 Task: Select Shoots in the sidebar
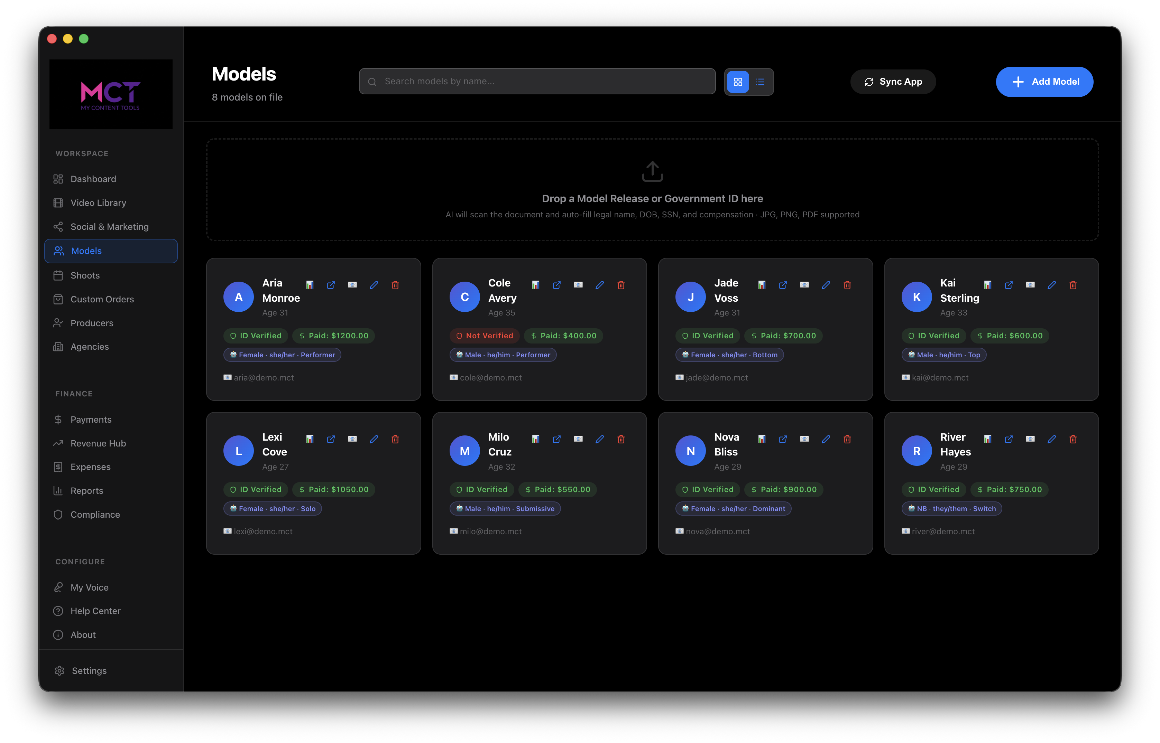coord(84,275)
